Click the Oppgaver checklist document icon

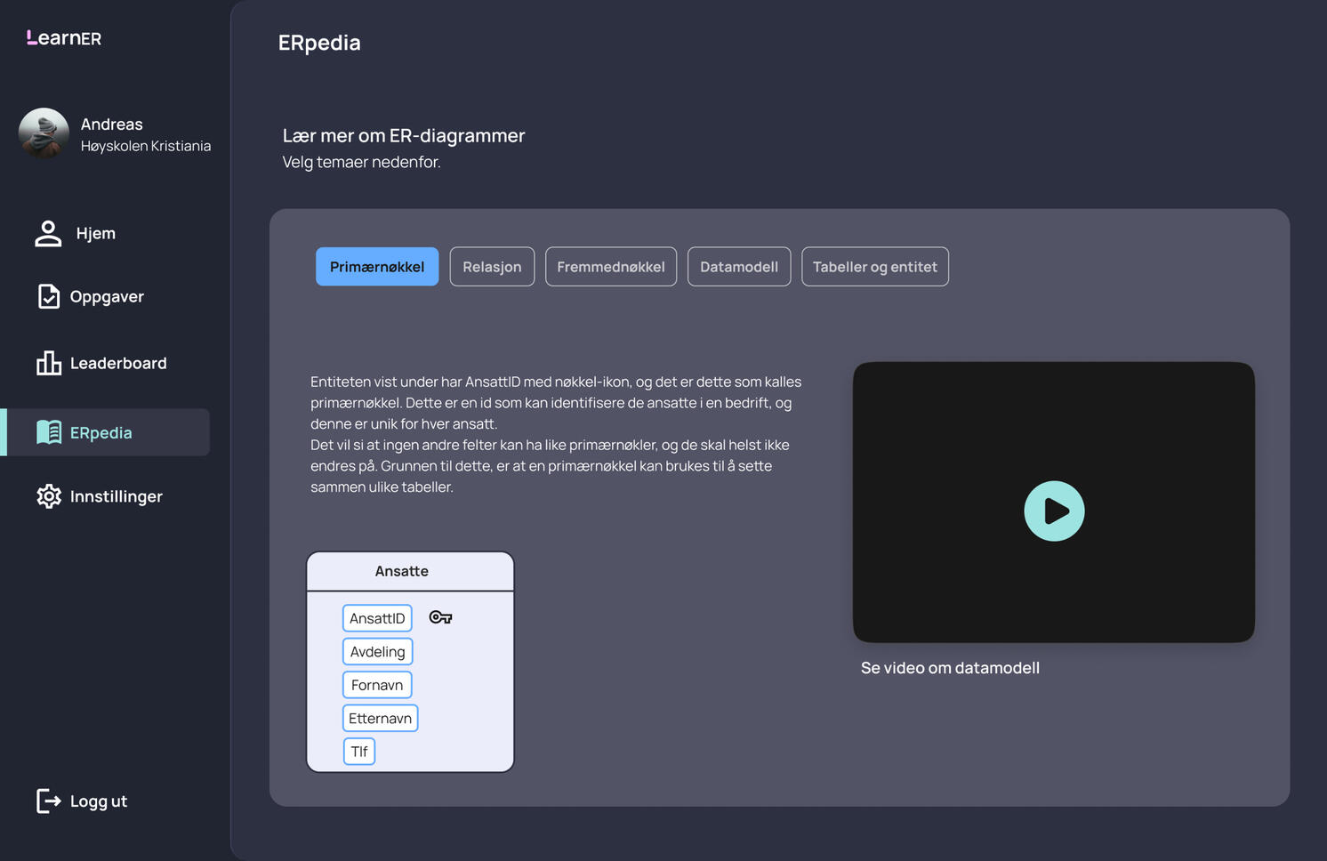(x=49, y=296)
